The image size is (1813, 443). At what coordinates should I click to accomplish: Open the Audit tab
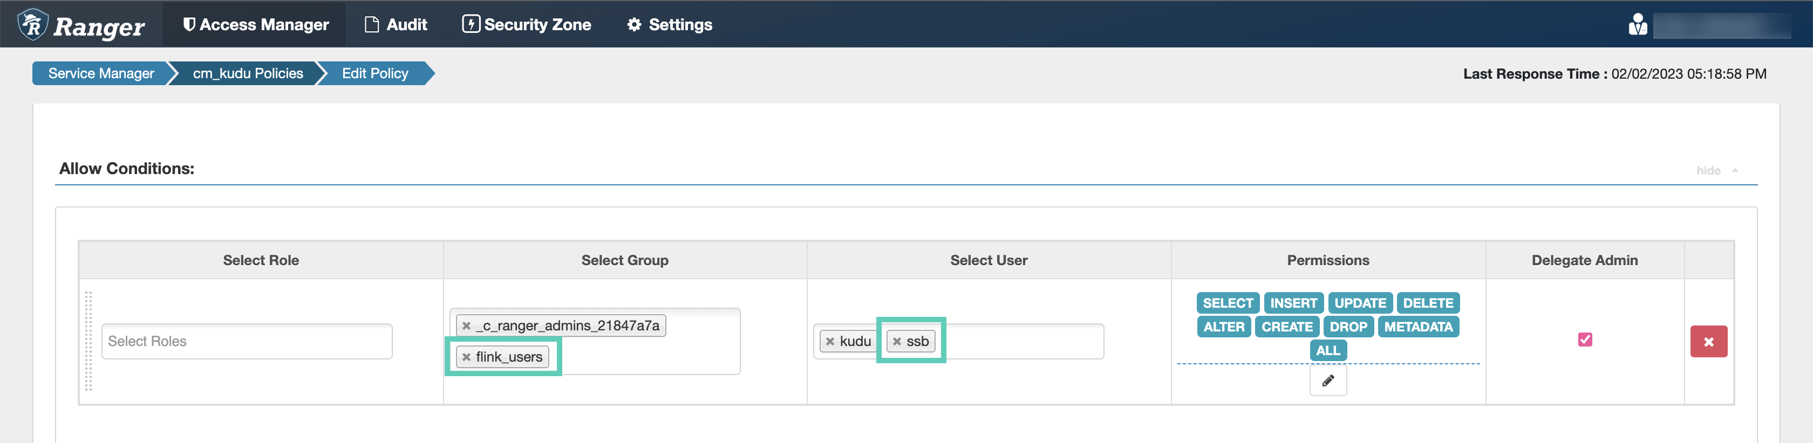click(x=396, y=25)
